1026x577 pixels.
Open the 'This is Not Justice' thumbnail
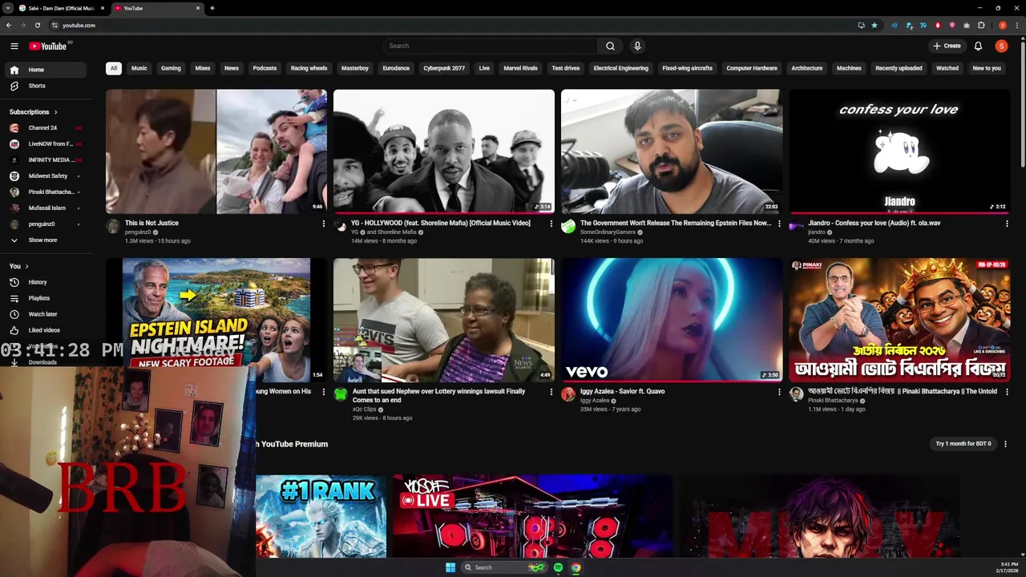click(x=216, y=151)
